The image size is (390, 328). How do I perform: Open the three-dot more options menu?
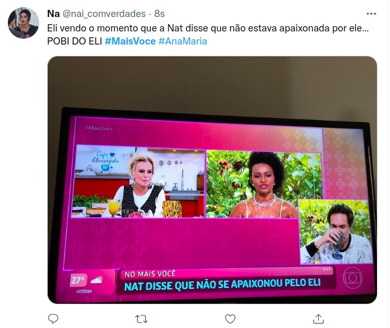tap(371, 14)
